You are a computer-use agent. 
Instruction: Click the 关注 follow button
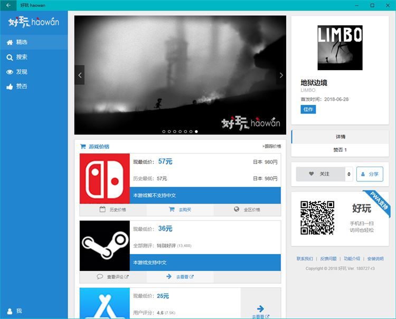pos(320,174)
